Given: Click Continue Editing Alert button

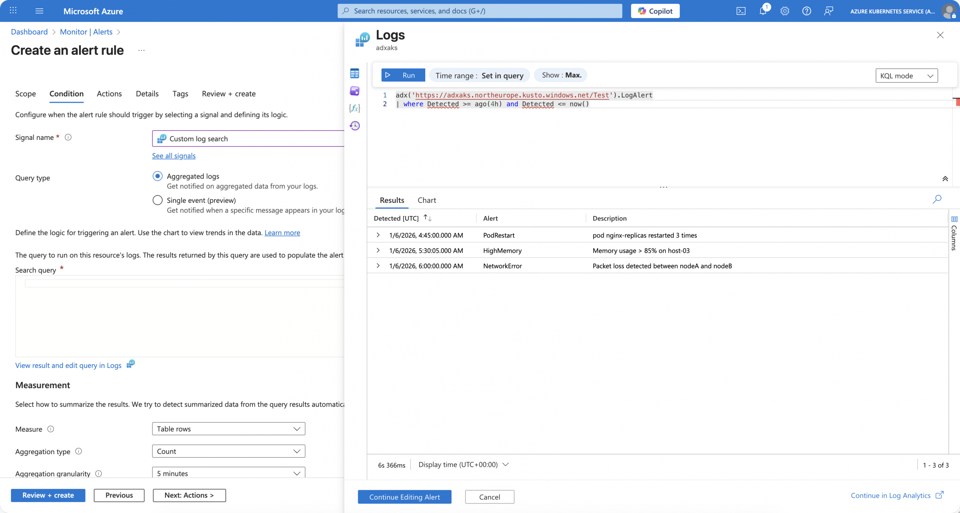Looking at the screenshot, I should pos(404,497).
